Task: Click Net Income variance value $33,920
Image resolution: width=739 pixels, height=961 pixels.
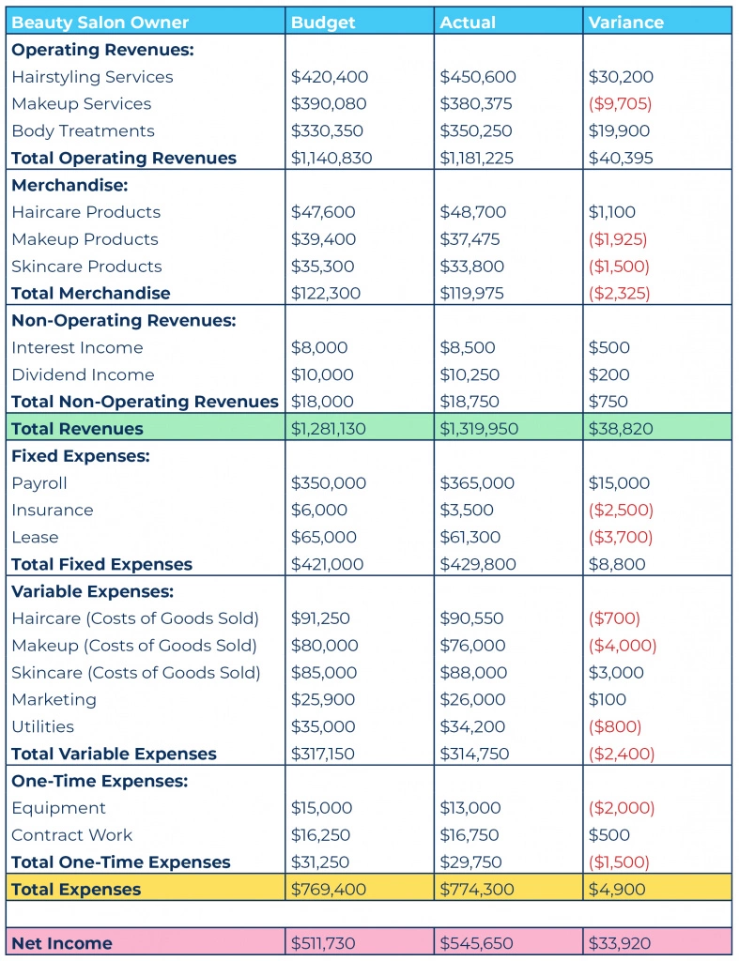Action: [x=620, y=943]
